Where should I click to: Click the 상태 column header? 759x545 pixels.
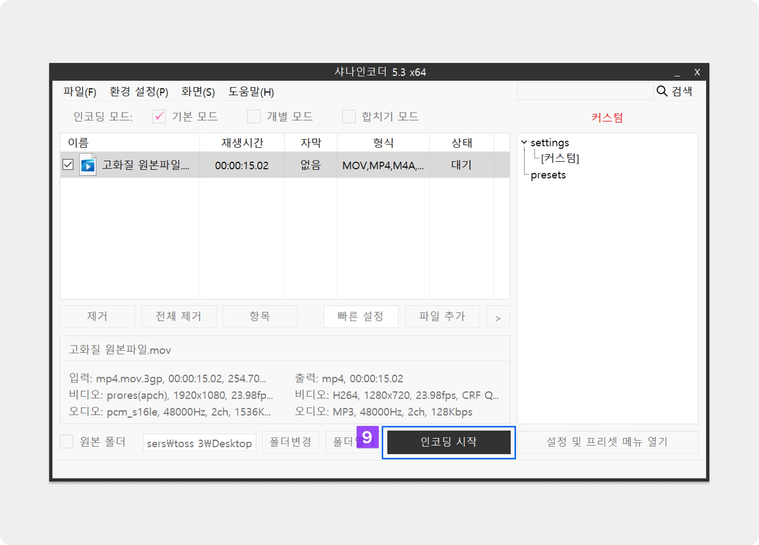461,143
